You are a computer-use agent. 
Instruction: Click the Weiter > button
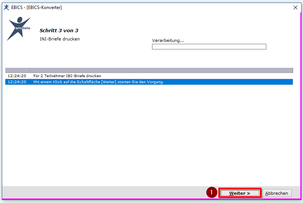click(x=240, y=193)
